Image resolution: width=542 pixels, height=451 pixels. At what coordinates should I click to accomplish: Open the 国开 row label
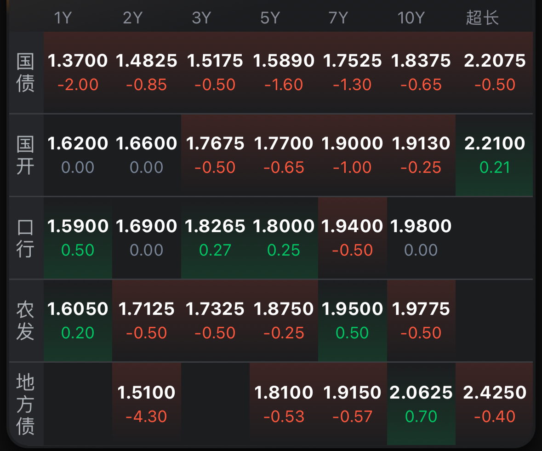coord(26,155)
